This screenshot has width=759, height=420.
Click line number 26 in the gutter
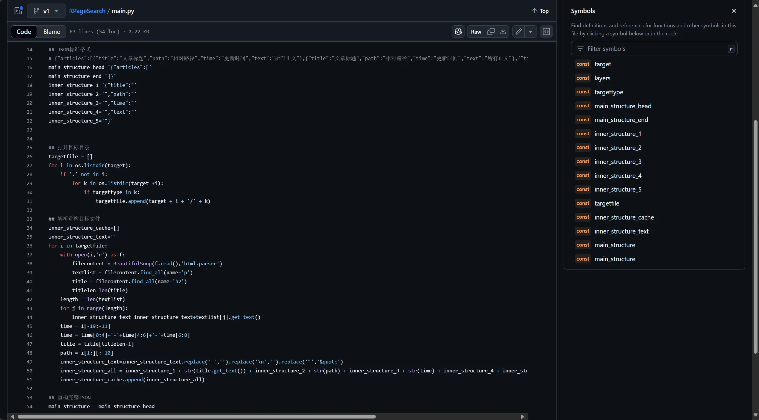click(x=29, y=156)
